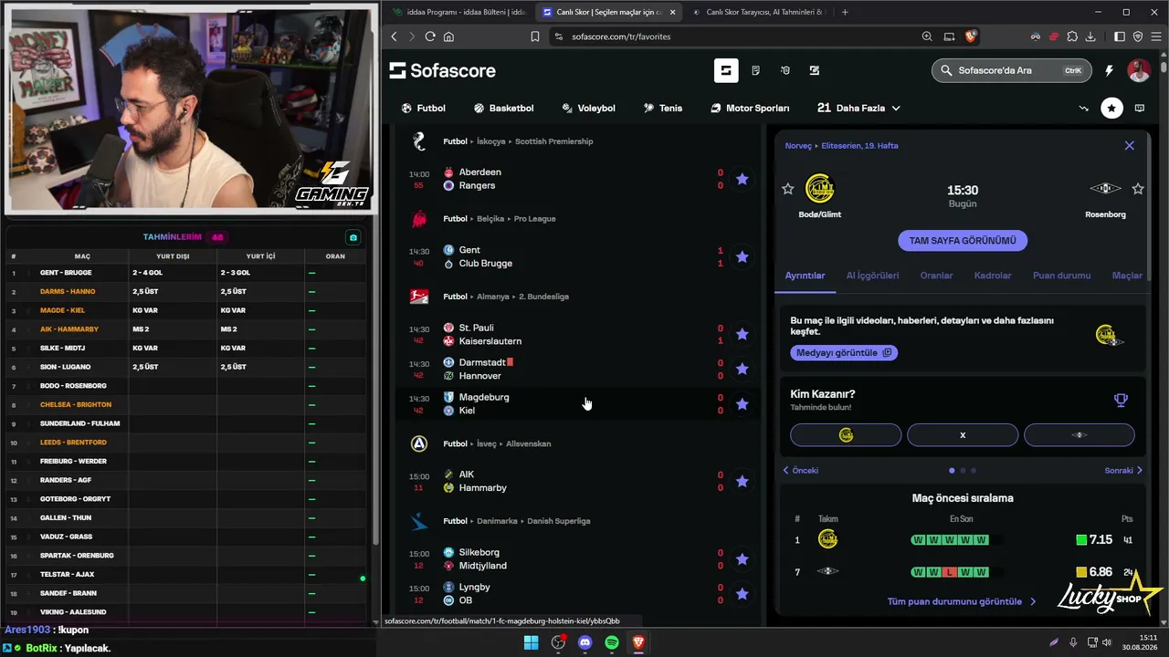The height and width of the screenshot is (657, 1169).
Task: Select the Sofascore scores view icon
Action: 726,70
